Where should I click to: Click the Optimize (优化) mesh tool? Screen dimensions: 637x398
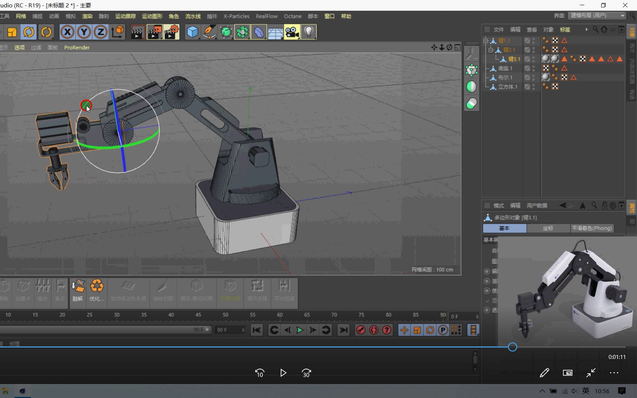click(x=97, y=290)
